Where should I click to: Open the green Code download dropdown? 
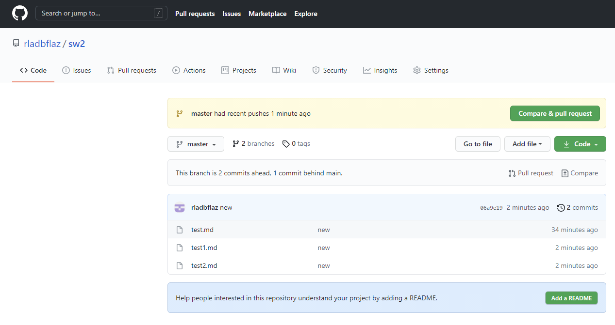point(580,144)
